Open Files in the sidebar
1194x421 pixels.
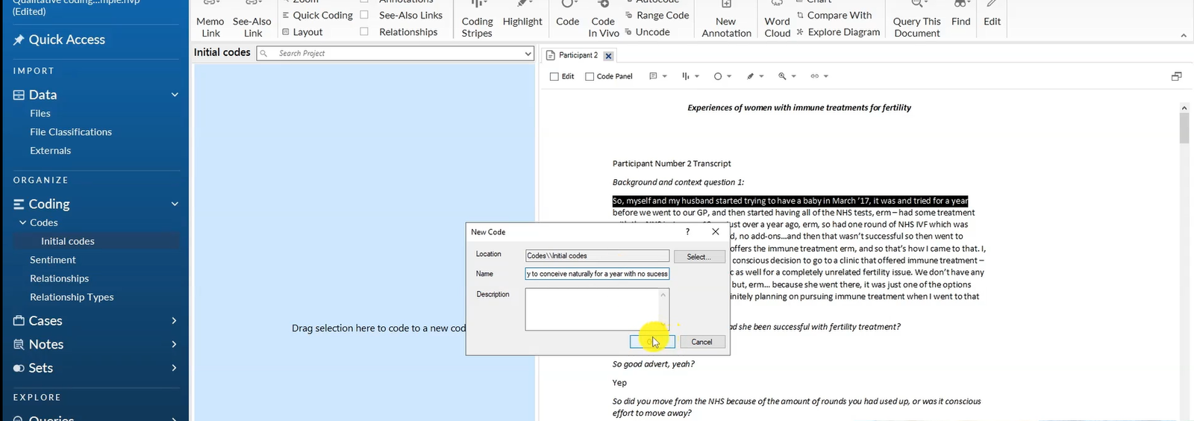[x=40, y=113]
